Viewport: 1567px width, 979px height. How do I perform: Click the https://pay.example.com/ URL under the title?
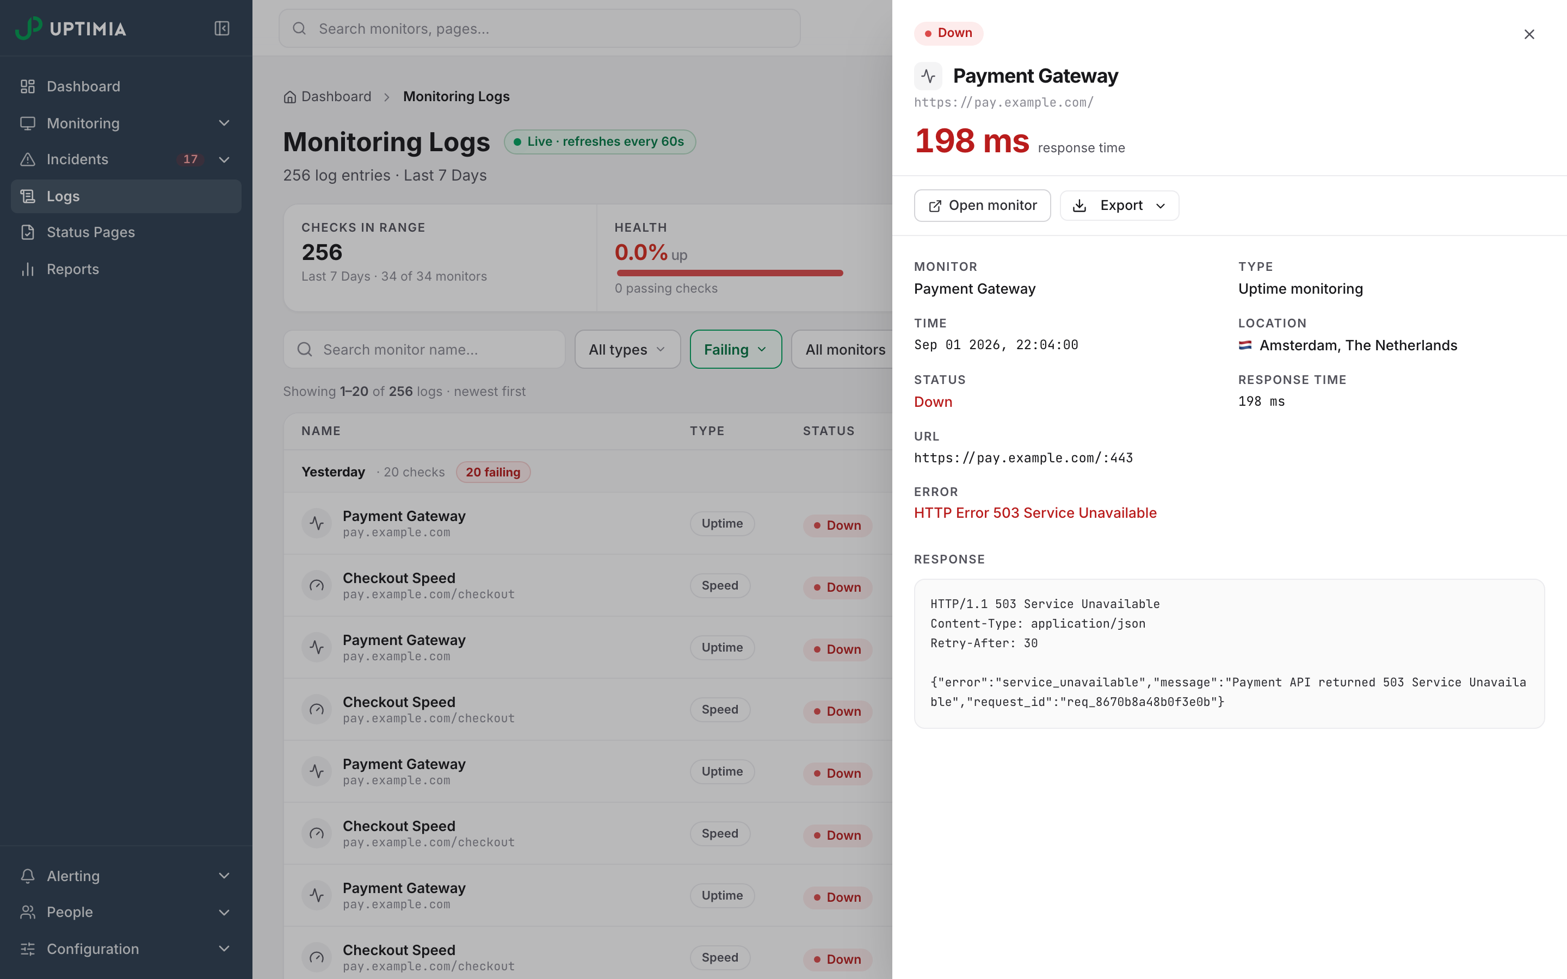[1004, 102]
